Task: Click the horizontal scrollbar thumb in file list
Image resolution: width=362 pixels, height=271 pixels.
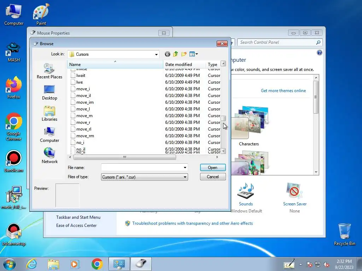Action: (x=125, y=157)
